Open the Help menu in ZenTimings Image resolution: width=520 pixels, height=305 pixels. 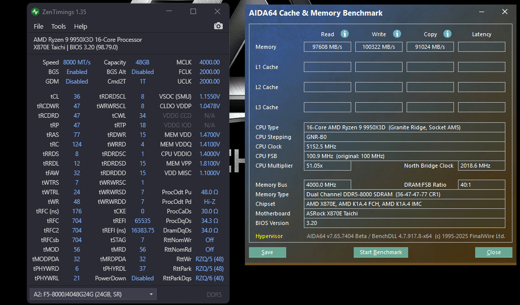coord(81,27)
